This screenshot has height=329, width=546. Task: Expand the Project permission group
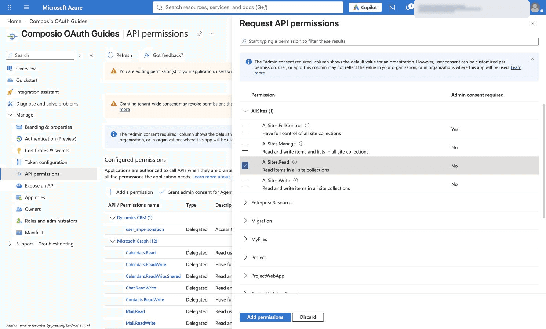click(245, 257)
